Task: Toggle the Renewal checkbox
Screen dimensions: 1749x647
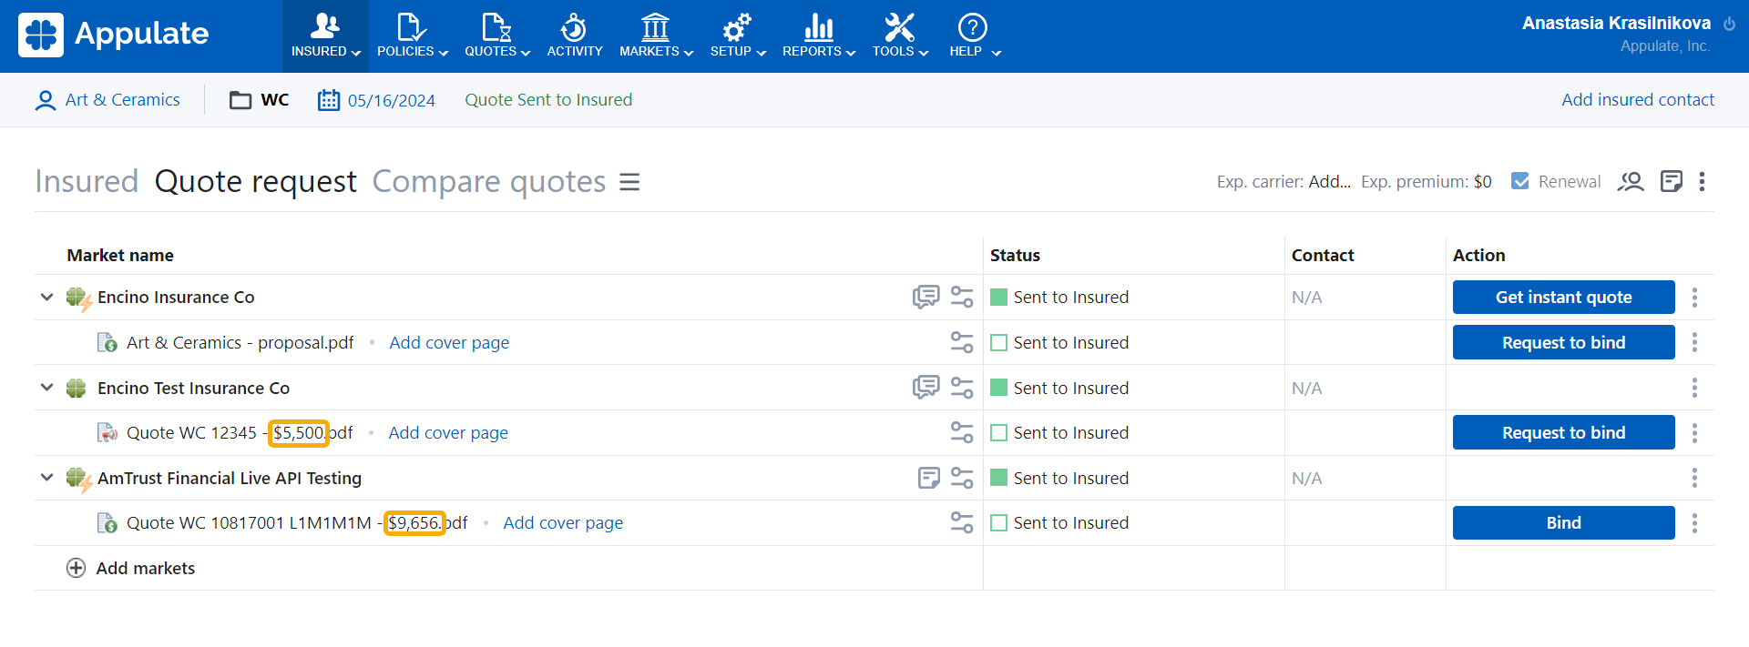Action: pyautogui.click(x=1520, y=181)
